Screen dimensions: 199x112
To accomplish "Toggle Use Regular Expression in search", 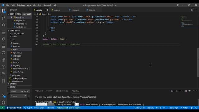I will click(x=28, y=91).
